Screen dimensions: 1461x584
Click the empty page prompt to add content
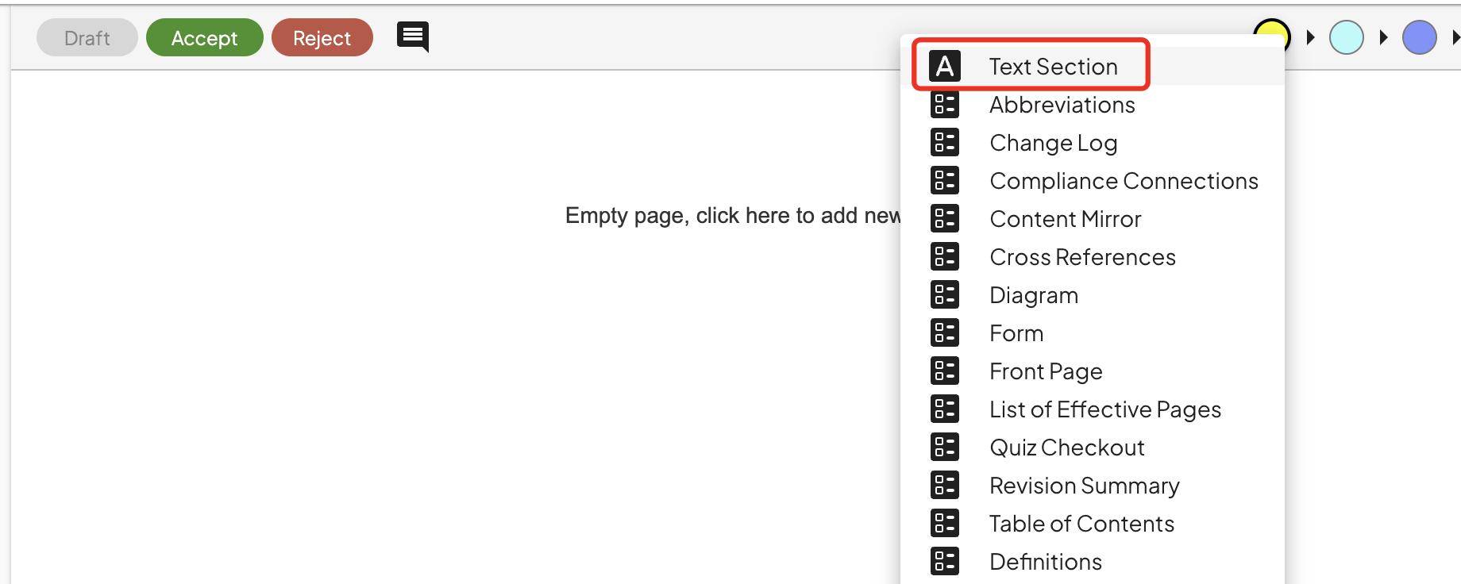coord(730,215)
